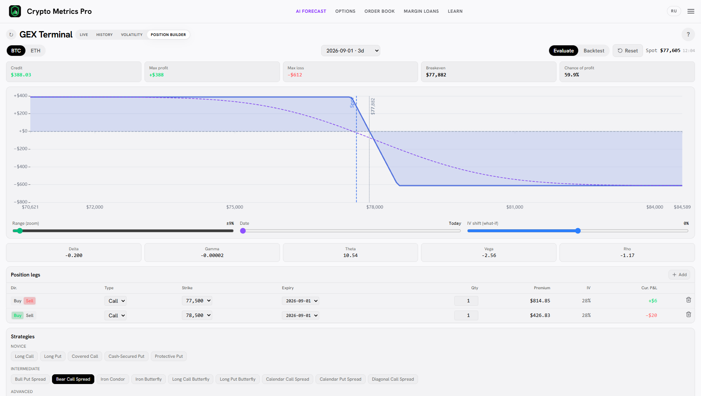Set first leg direction to Sell

coord(30,301)
